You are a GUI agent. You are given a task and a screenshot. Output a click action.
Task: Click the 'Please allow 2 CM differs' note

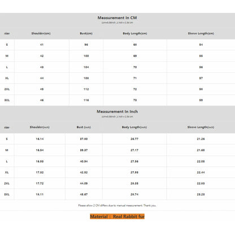point(117,206)
